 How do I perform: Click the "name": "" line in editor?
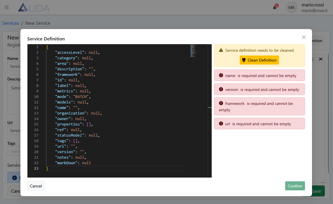[x=67, y=108]
